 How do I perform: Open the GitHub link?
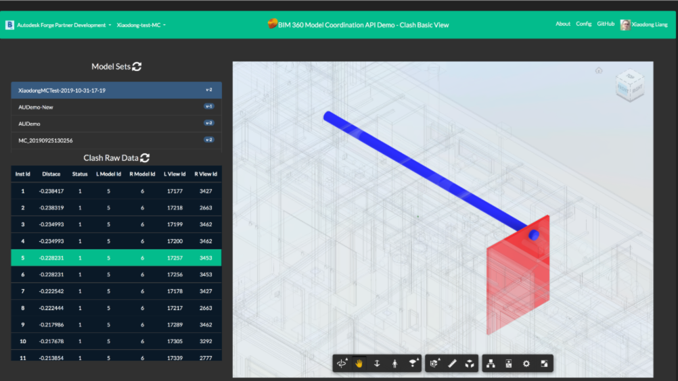[606, 24]
